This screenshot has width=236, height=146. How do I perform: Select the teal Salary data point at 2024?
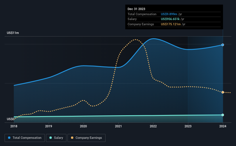tap(222, 115)
